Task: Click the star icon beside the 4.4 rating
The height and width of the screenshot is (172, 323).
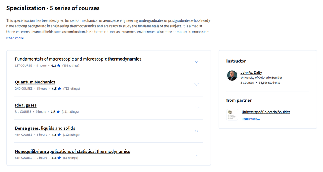Action: (x=59, y=158)
